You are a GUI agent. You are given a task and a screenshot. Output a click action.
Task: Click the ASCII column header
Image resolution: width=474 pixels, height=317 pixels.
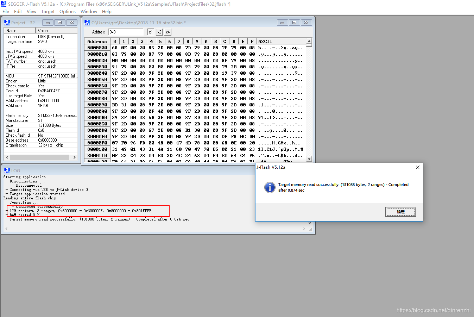(x=281, y=41)
